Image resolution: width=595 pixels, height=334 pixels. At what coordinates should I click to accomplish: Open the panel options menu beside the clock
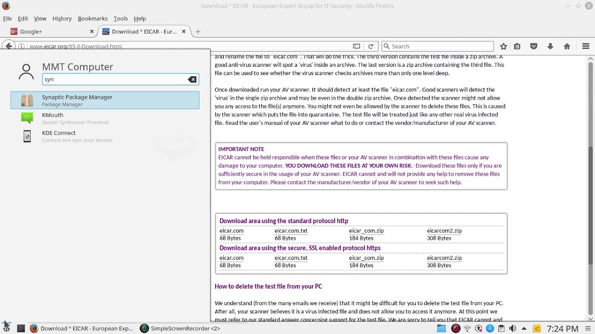pyautogui.click(x=587, y=328)
